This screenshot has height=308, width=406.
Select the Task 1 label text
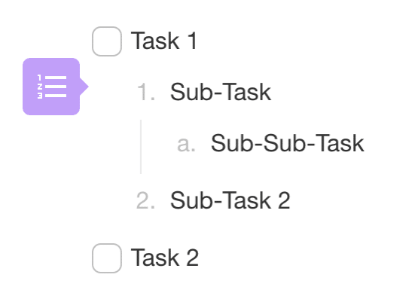point(164,41)
